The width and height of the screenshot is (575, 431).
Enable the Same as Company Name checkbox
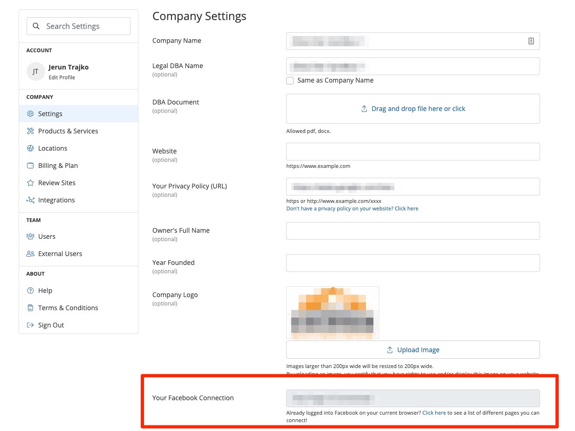[290, 81]
